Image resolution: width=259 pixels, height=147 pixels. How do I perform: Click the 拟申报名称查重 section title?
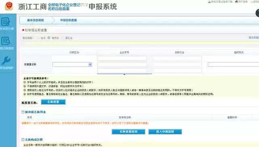pos(36,30)
